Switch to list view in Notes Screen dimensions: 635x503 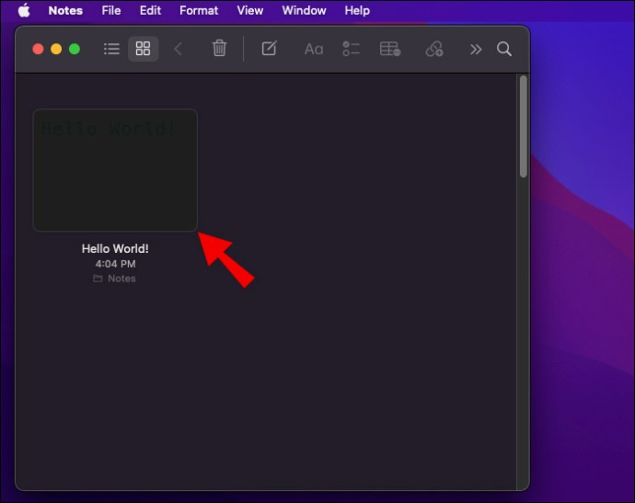tap(111, 49)
